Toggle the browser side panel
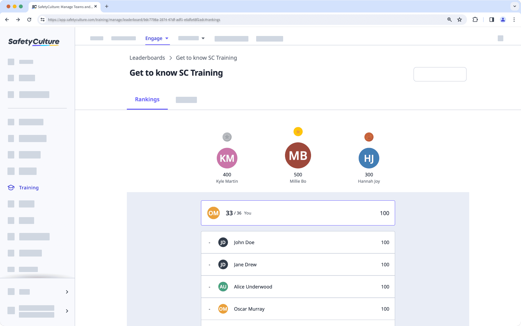 [x=492, y=20]
